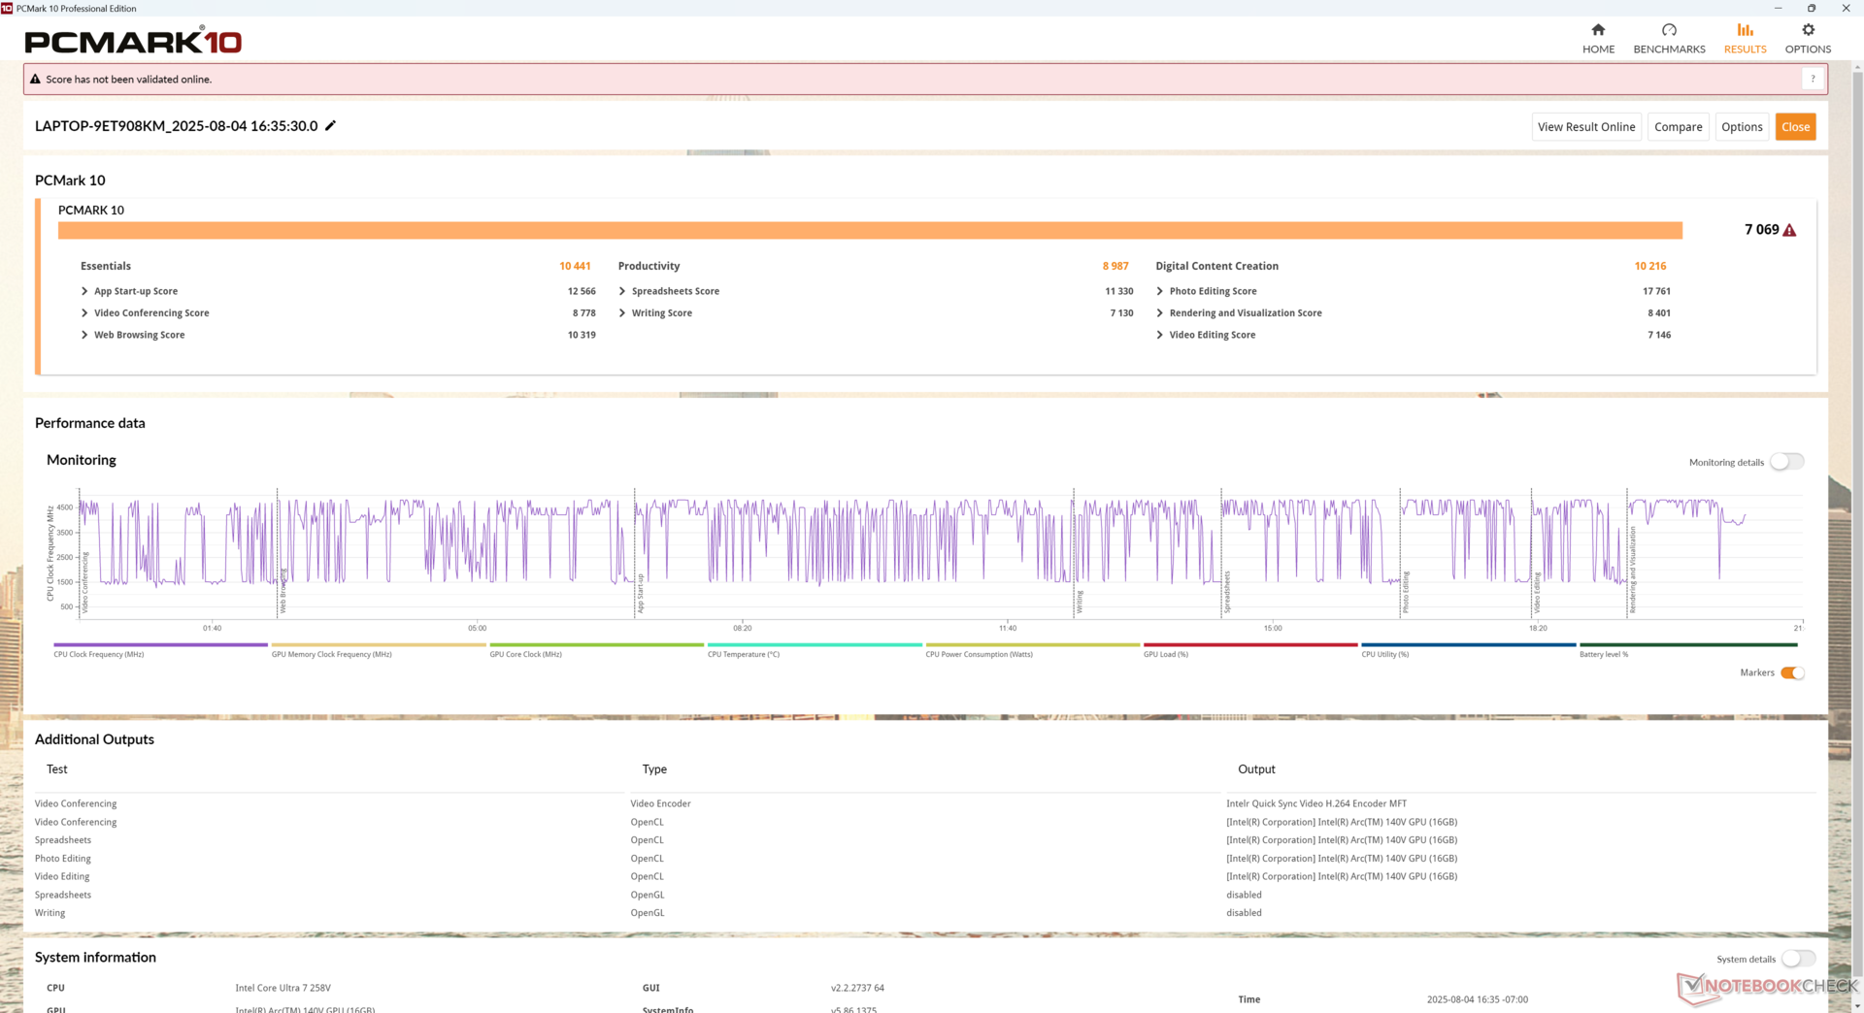Click the Rendering and Visualization chart marker
Image resolution: width=1864 pixels, height=1013 pixels.
[1633, 570]
